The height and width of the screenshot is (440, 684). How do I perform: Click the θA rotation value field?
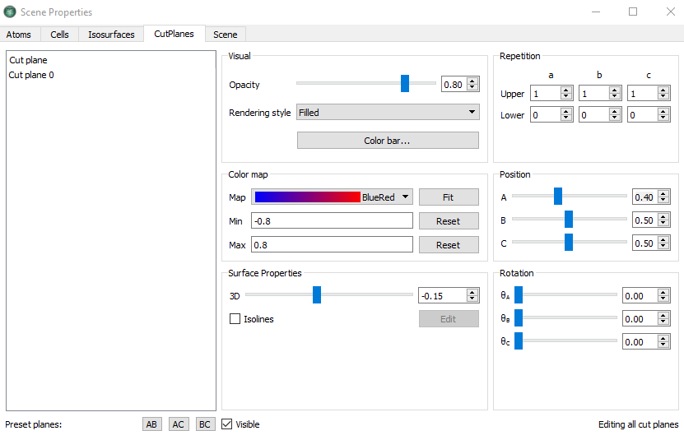coord(640,296)
